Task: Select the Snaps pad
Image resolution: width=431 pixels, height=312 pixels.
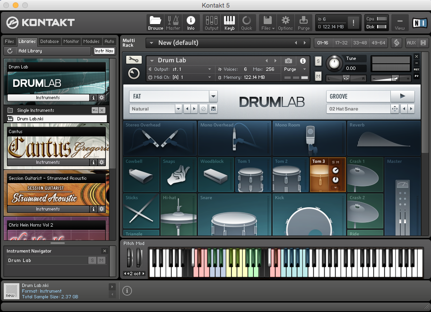Action: pos(178,174)
